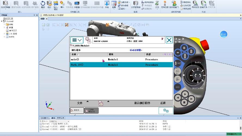Image resolution: width=242 pixels, height=136 pixels.
Task: Open the Inputs/Outputs ribbon tool
Action: 56,5
